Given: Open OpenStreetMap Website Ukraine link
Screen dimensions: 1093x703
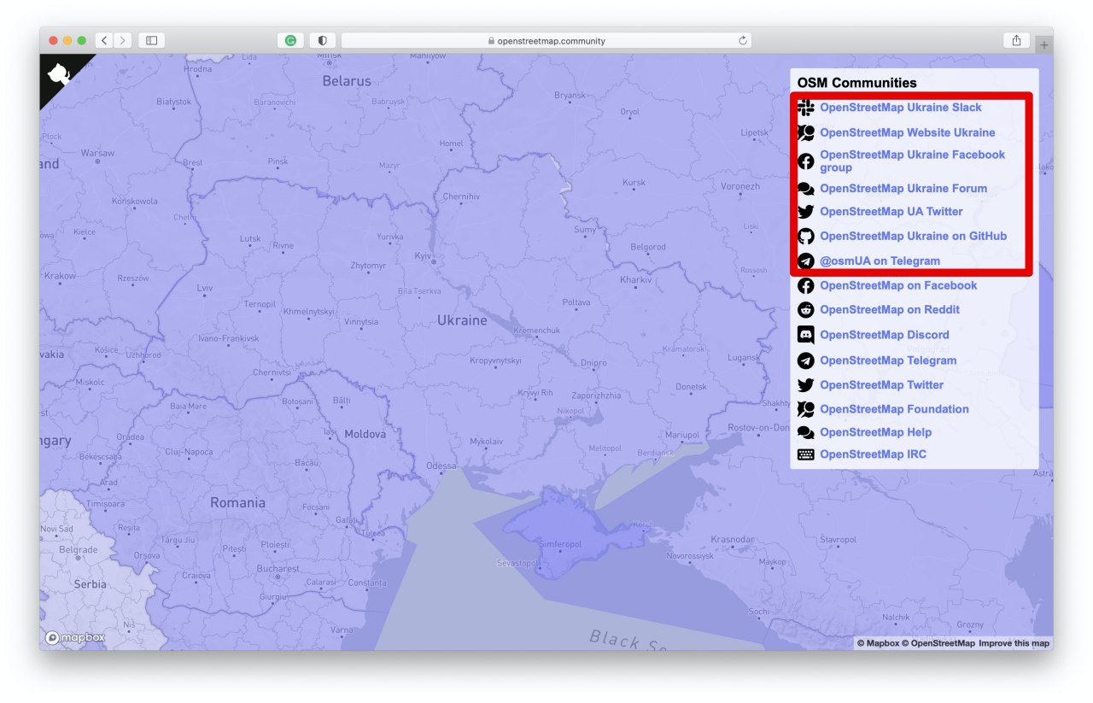Looking at the screenshot, I should (908, 132).
